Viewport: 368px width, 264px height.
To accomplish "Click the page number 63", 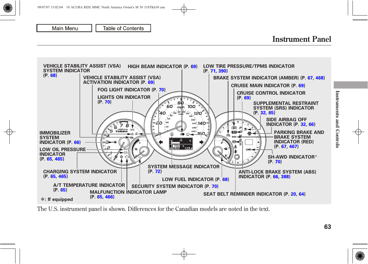I will tap(327, 227).
